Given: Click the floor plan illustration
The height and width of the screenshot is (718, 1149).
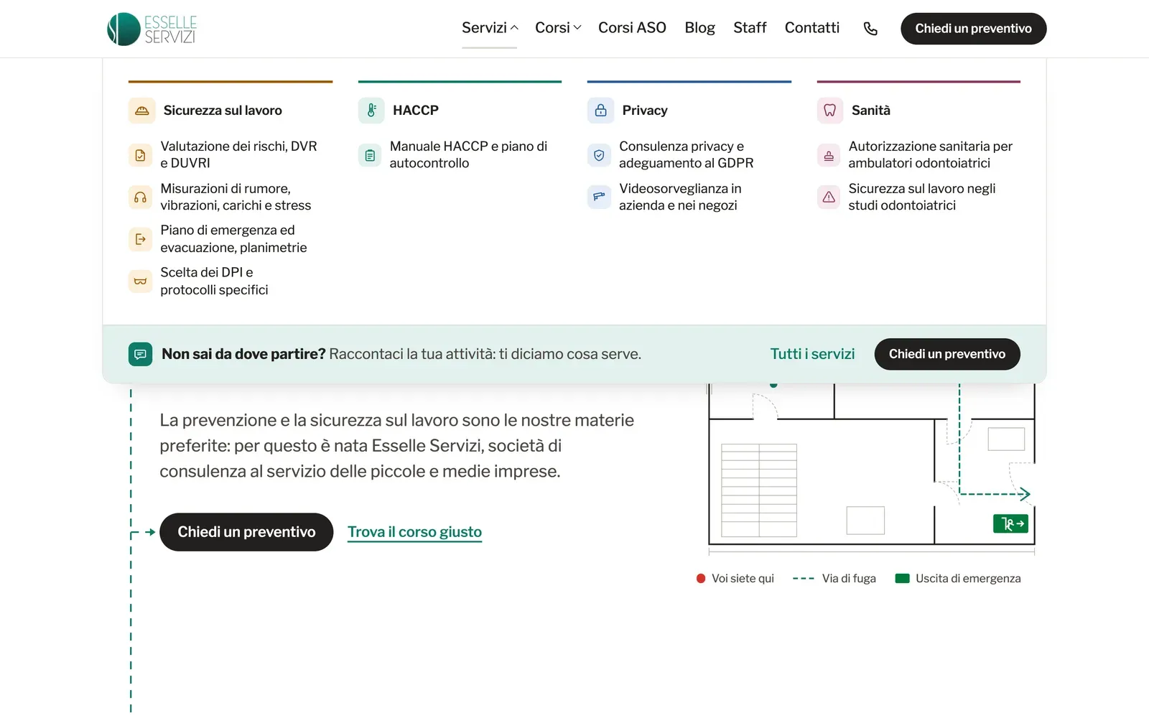Looking at the screenshot, I should 871,468.
